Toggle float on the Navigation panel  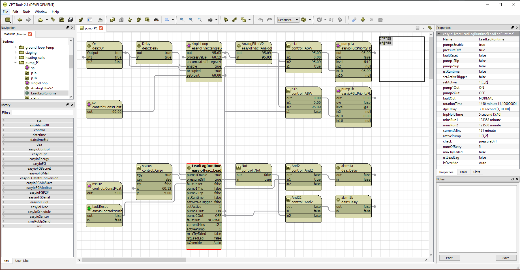68,28
